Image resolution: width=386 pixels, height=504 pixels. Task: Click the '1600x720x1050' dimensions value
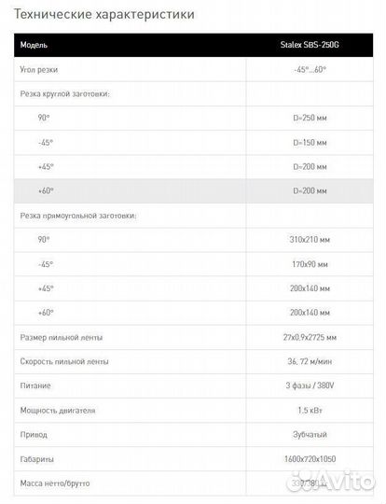click(310, 459)
